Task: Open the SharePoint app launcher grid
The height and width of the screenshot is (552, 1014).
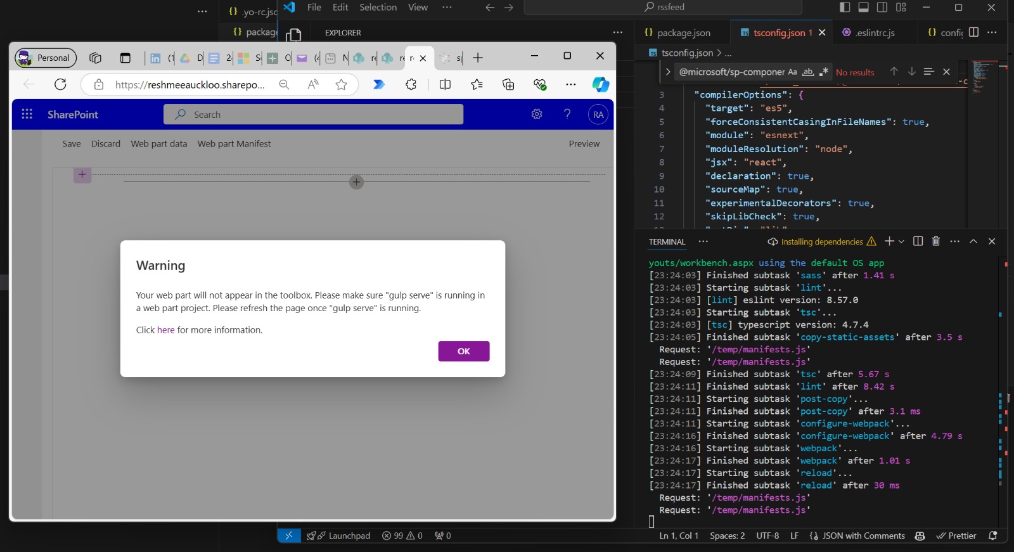Action: point(27,114)
